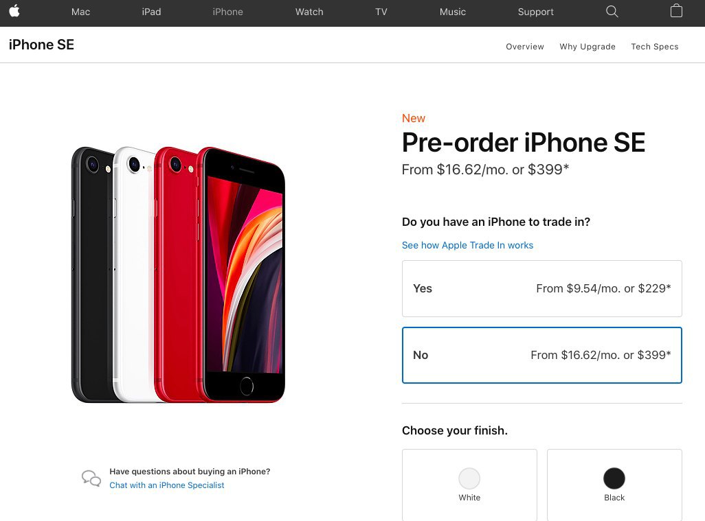Choose the Black finish option

[614, 485]
